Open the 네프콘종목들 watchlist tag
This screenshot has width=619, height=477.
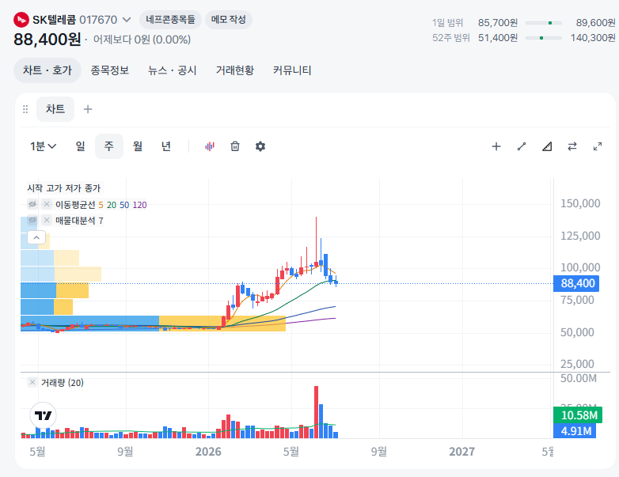click(170, 20)
